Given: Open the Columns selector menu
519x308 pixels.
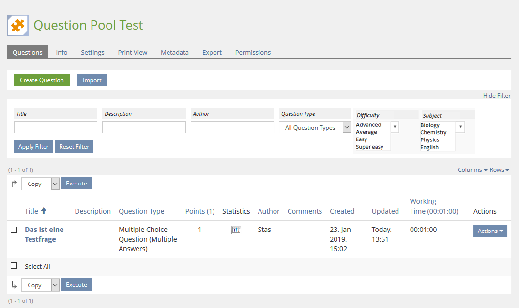Looking at the screenshot, I should [x=472, y=170].
